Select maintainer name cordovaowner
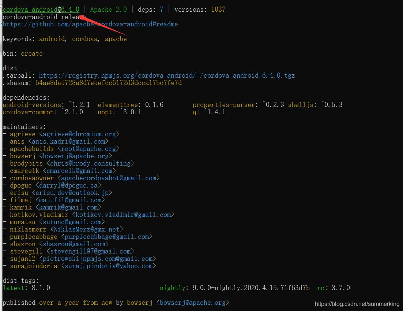Image resolution: width=403 pixels, height=311 pixels. [31, 178]
